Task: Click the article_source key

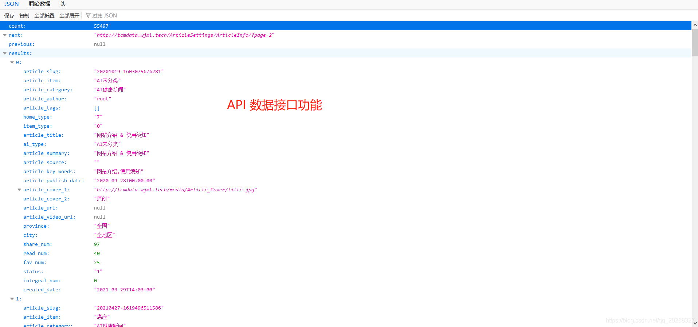Action: pyautogui.click(x=45, y=163)
